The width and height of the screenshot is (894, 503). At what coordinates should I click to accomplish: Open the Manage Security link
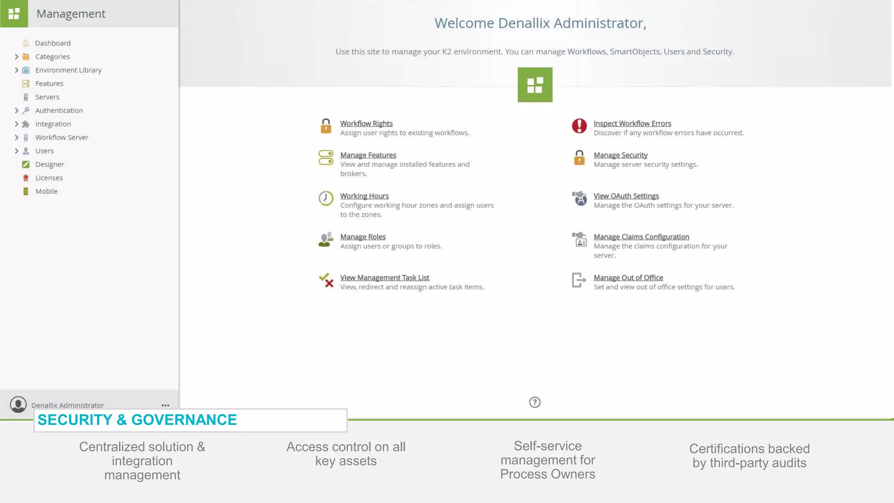(620, 155)
